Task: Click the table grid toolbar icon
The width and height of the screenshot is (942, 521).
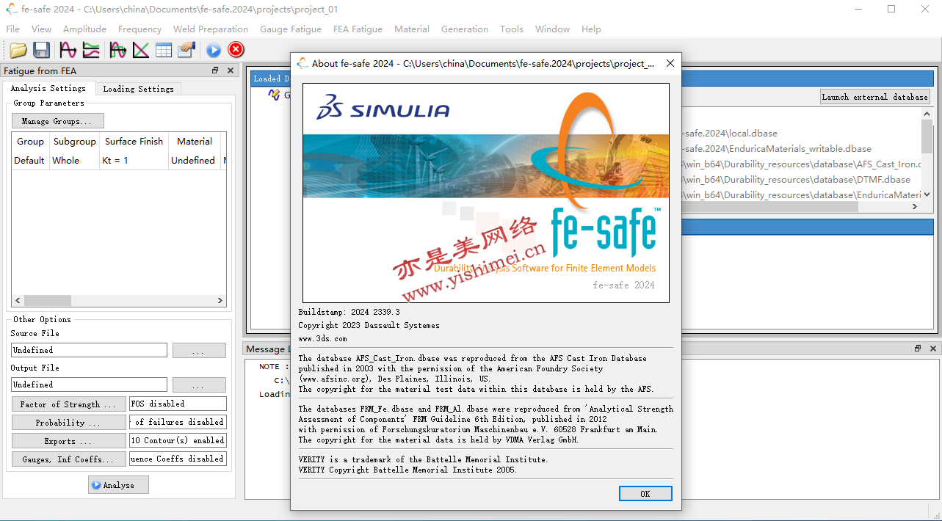Action: point(163,50)
